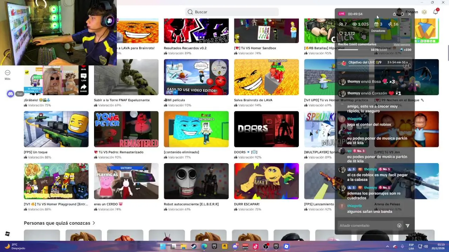This screenshot has width=449, height=252.
Task: Open Robot autoconsciente [E.L.B.E.R.R] title
Action: pyautogui.click(x=191, y=204)
